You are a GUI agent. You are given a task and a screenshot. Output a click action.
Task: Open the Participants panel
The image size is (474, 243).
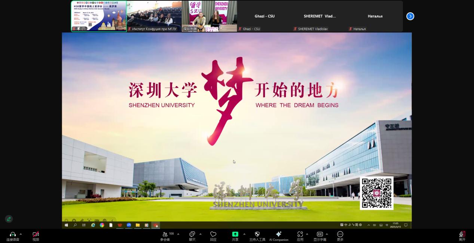165,234
